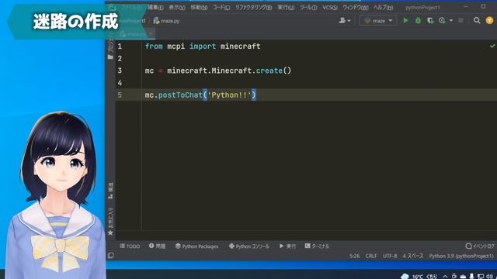This screenshot has height=279, width=497.
Task: Open the VCS menu
Action: [x=330, y=7]
